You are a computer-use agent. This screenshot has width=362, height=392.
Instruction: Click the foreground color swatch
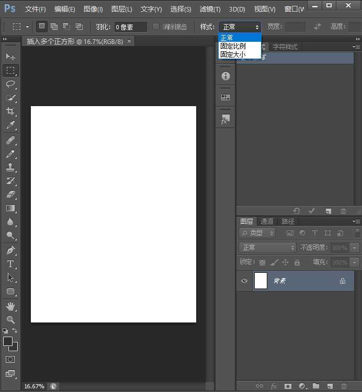8,341
